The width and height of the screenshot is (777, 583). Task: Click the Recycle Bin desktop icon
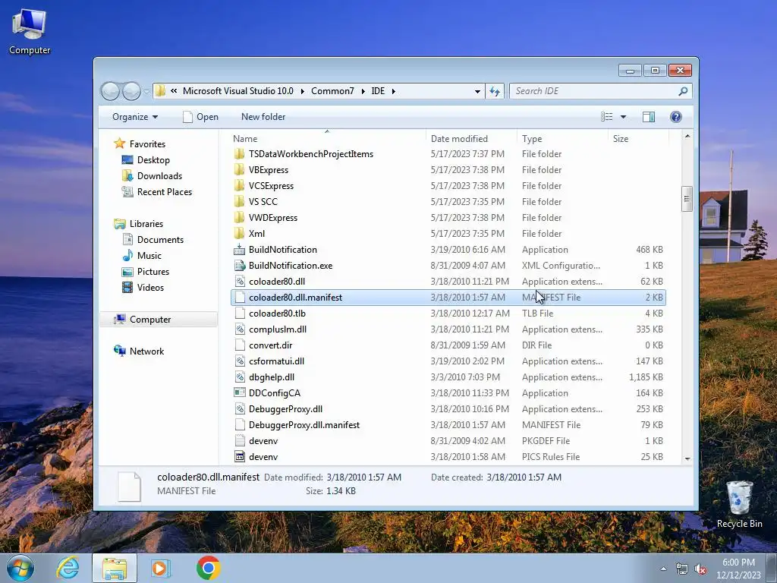[739, 505]
